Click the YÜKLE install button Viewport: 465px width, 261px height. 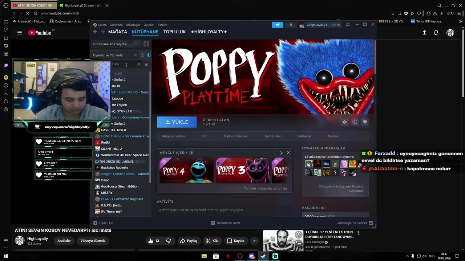click(x=177, y=122)
